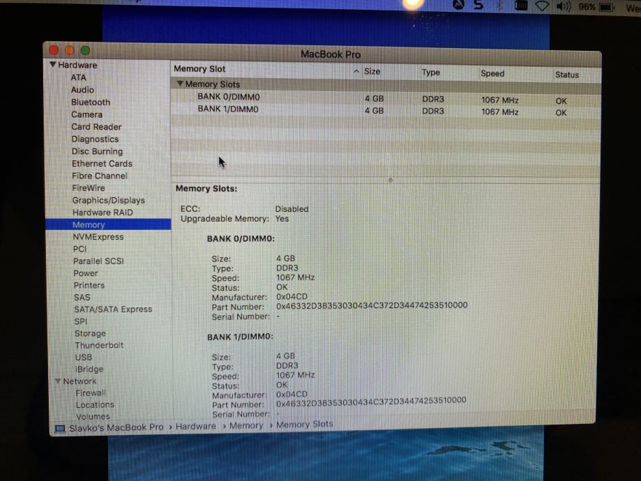Click the battery menu bar icon
This screenshot has width=641, height=481.
click(607, 7)
